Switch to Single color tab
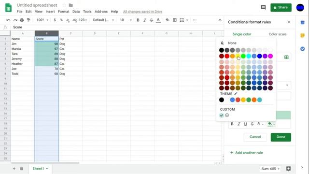Viewport: 309px width, 174px height. [x=242, y=34]
